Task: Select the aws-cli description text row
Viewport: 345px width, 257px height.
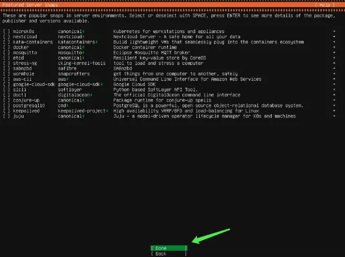Action: click(x=187, y=79)
